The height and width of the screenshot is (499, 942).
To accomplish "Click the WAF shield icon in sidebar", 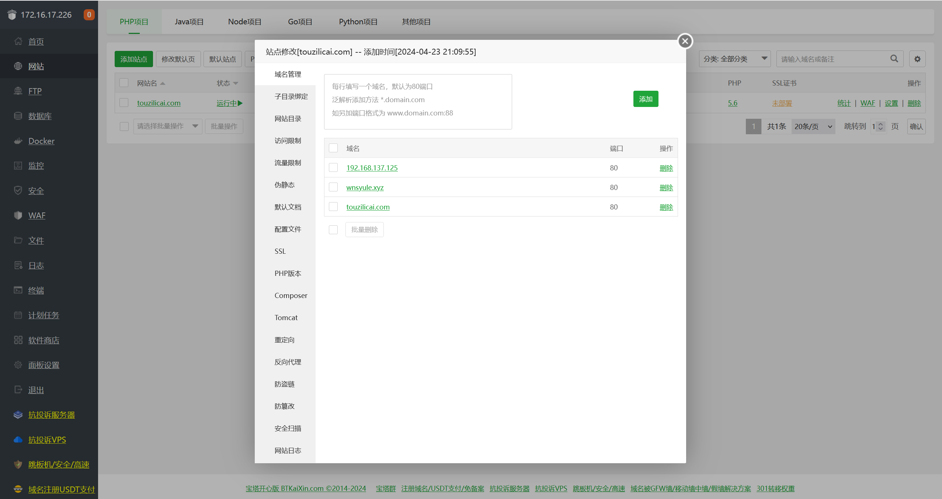I will pyautogui.click(x=18, y=215).
